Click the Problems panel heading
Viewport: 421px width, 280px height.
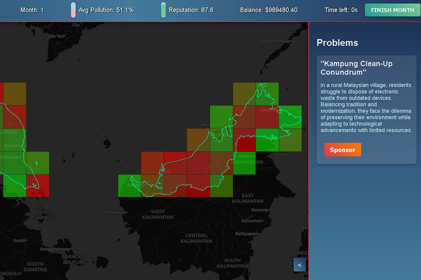(x=337, y=43)
